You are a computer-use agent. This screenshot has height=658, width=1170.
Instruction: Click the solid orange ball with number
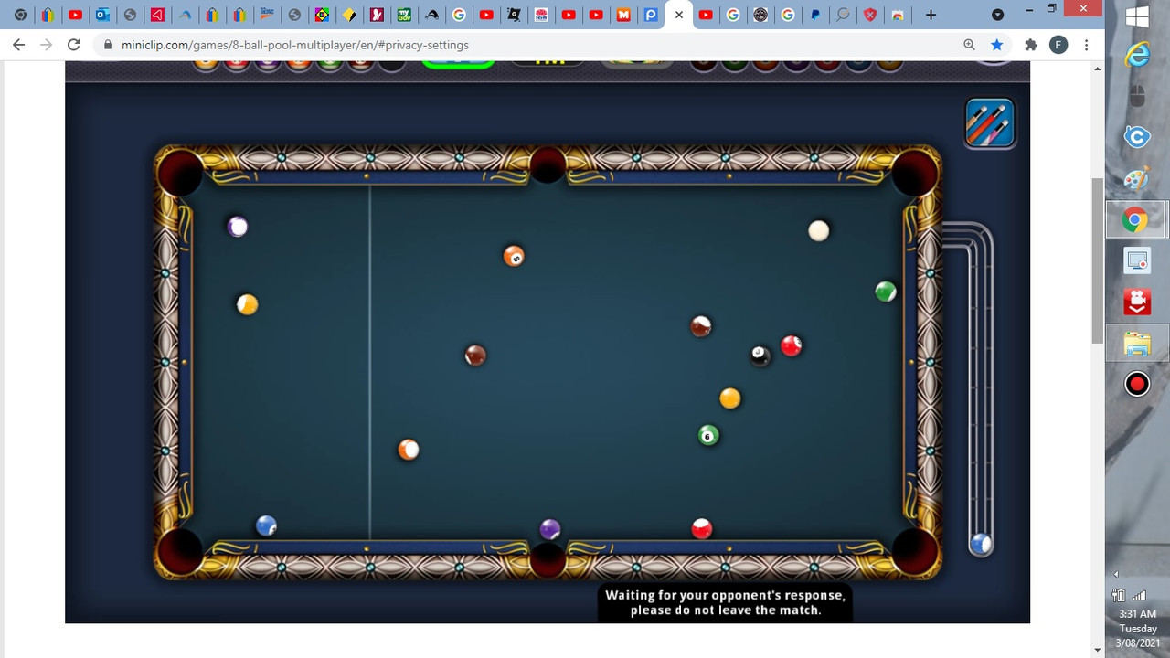coord(514,256)
